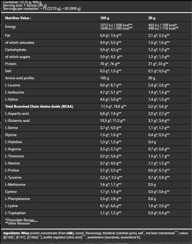Click the L-Leucine row label
The height and width of the screenshot is (244, 192).
coord(13,85)
